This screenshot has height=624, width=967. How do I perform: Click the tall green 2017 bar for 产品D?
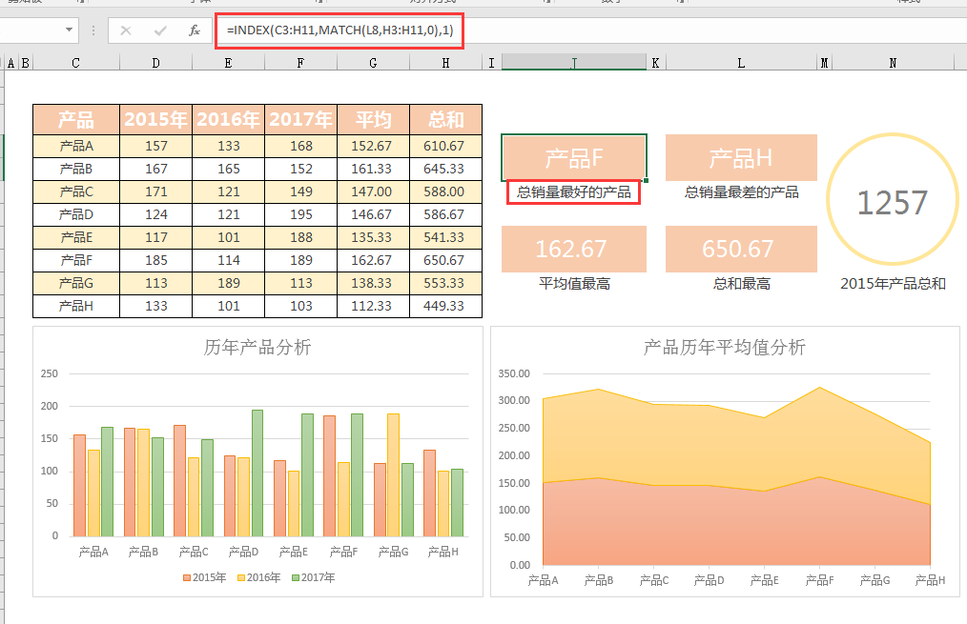(x=257, y=473)
